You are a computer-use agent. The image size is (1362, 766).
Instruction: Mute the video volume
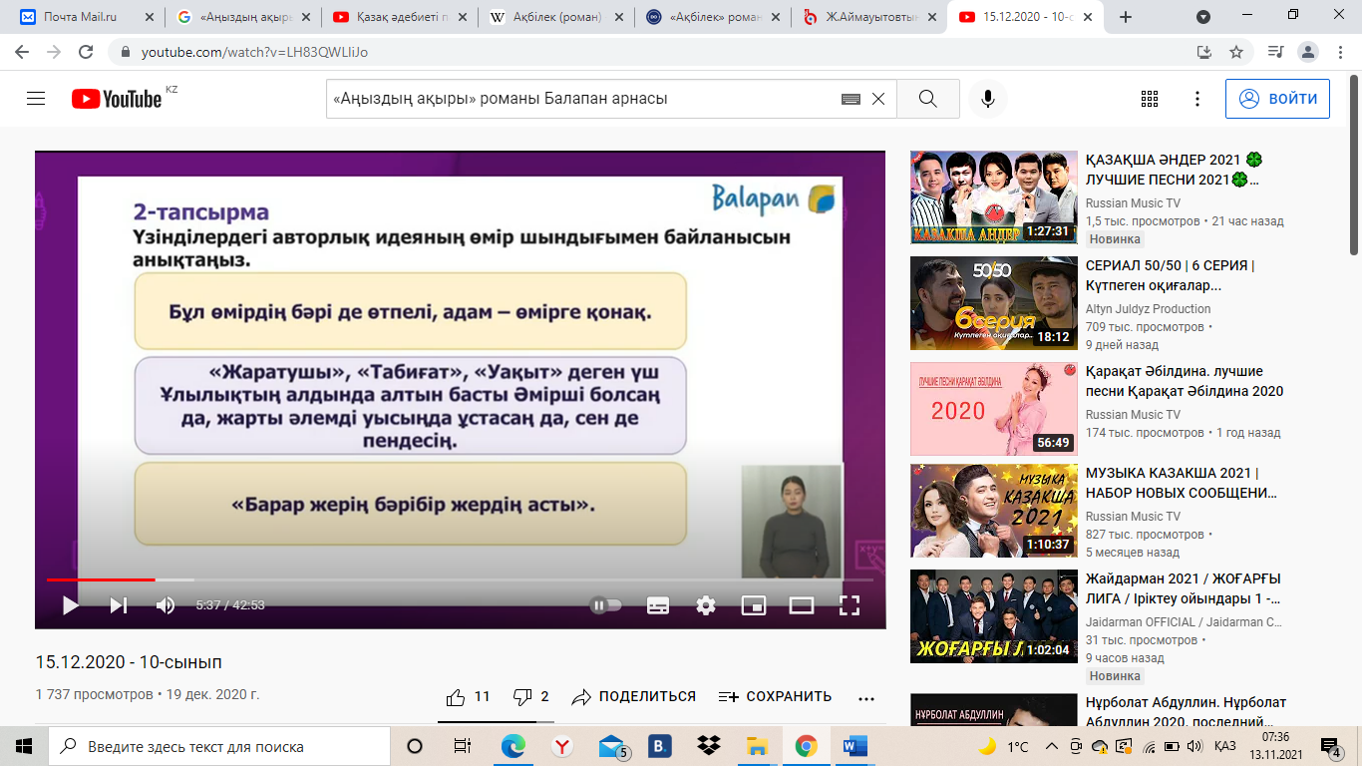click(x=166, y=604)
